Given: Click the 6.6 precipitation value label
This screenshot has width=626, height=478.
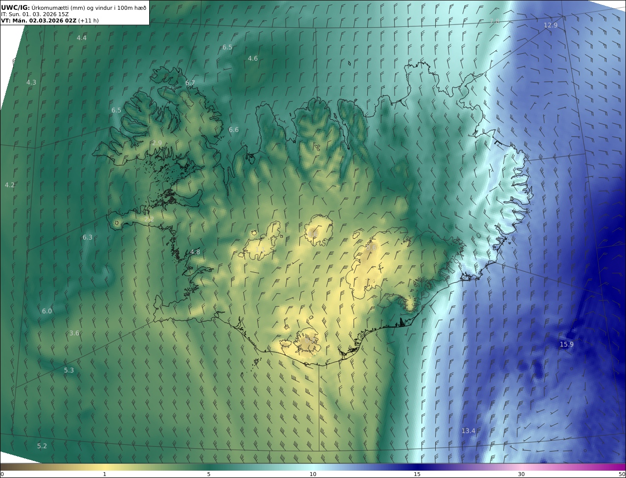Looking at the screenshot, I should point(234,130).
